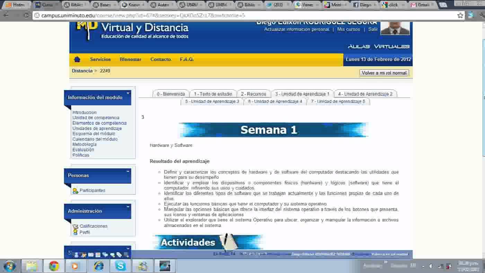Click the Chrome icon in the taskbar
Screen dimensions: 485x273
pyautogui.click(x=54, y=266)
